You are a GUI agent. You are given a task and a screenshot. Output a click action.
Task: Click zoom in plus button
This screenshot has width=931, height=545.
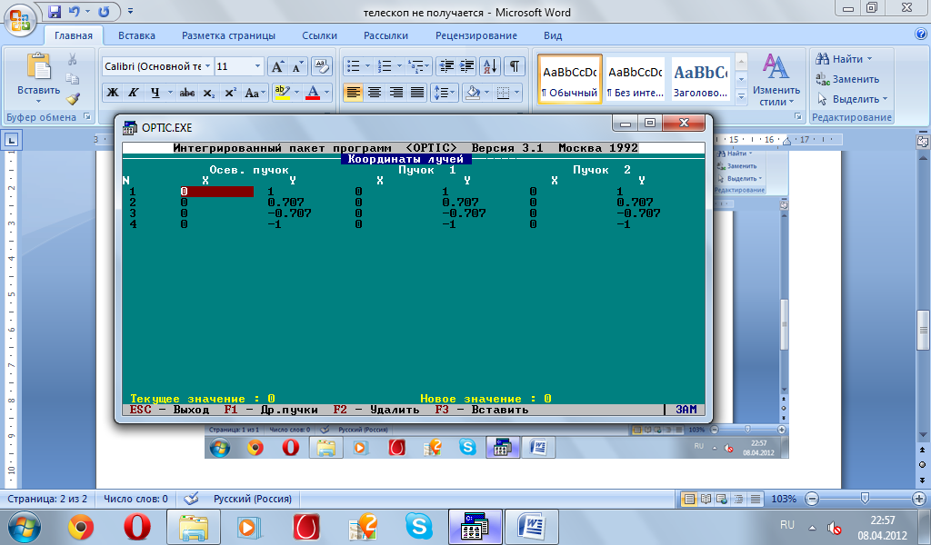918,499
